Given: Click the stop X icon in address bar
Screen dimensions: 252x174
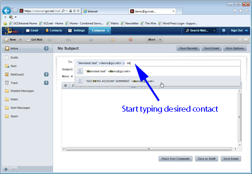Looking at the screenshot, I should pos(78,11).
